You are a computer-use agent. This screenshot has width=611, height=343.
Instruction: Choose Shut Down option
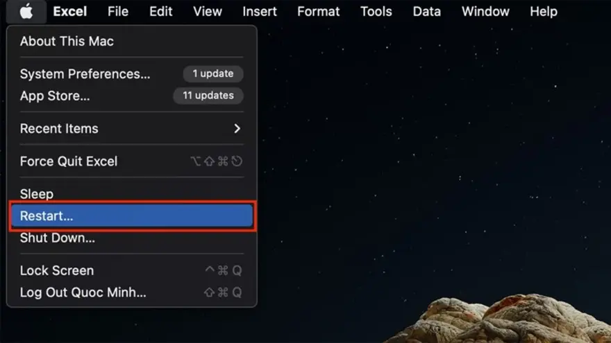[132, 238]
